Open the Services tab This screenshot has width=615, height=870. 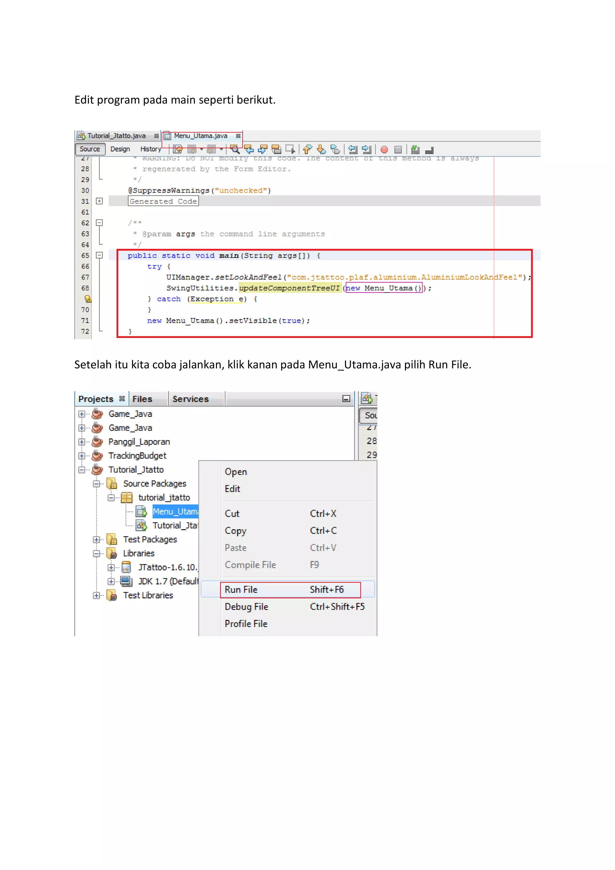[190, 399]
